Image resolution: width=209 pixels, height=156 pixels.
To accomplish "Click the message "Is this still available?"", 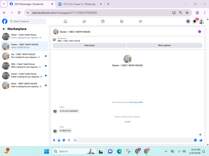I will pyautogui.click(x=69, y=111).
